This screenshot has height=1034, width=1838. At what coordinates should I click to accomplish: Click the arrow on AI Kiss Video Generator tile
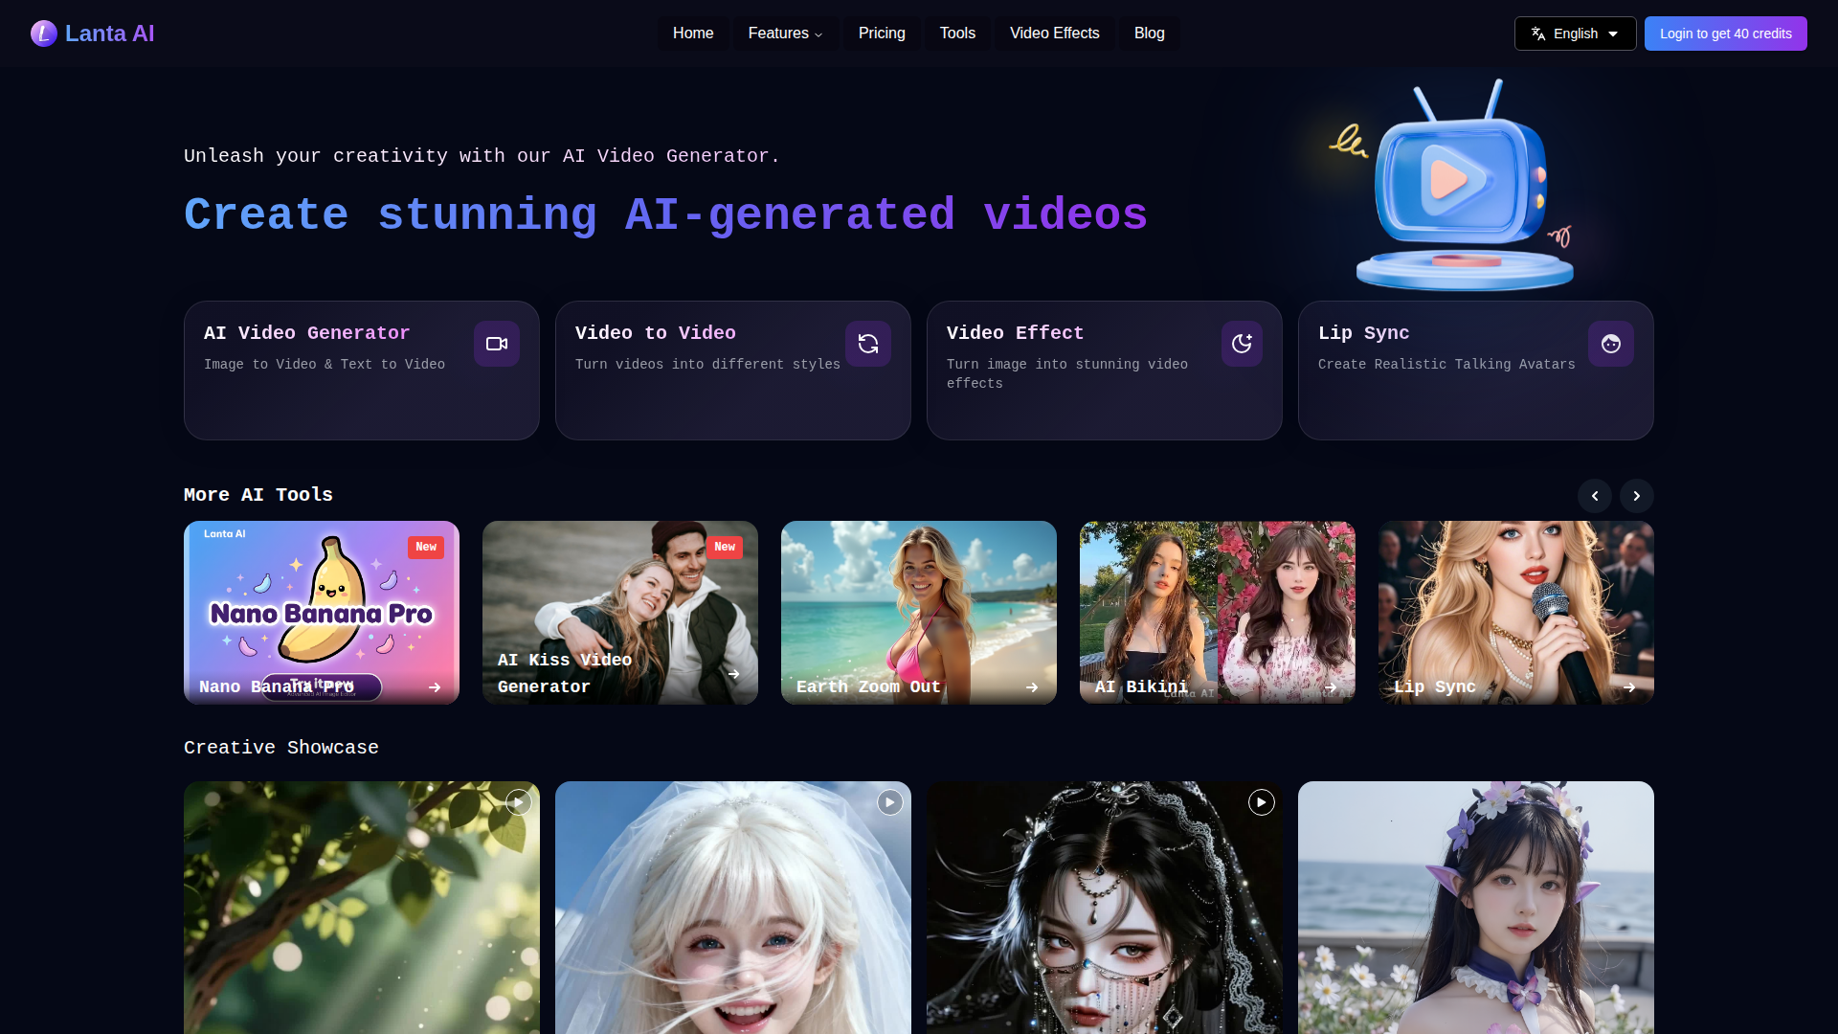(x=733, y=674)
